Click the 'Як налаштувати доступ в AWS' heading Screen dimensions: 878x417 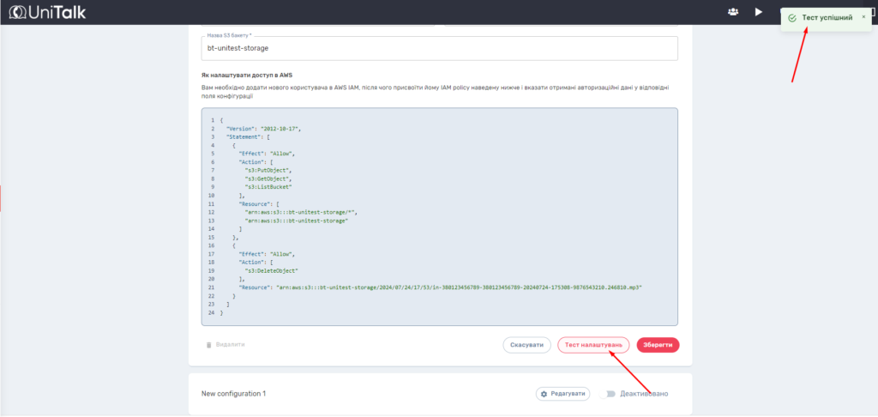click(247, 76)
